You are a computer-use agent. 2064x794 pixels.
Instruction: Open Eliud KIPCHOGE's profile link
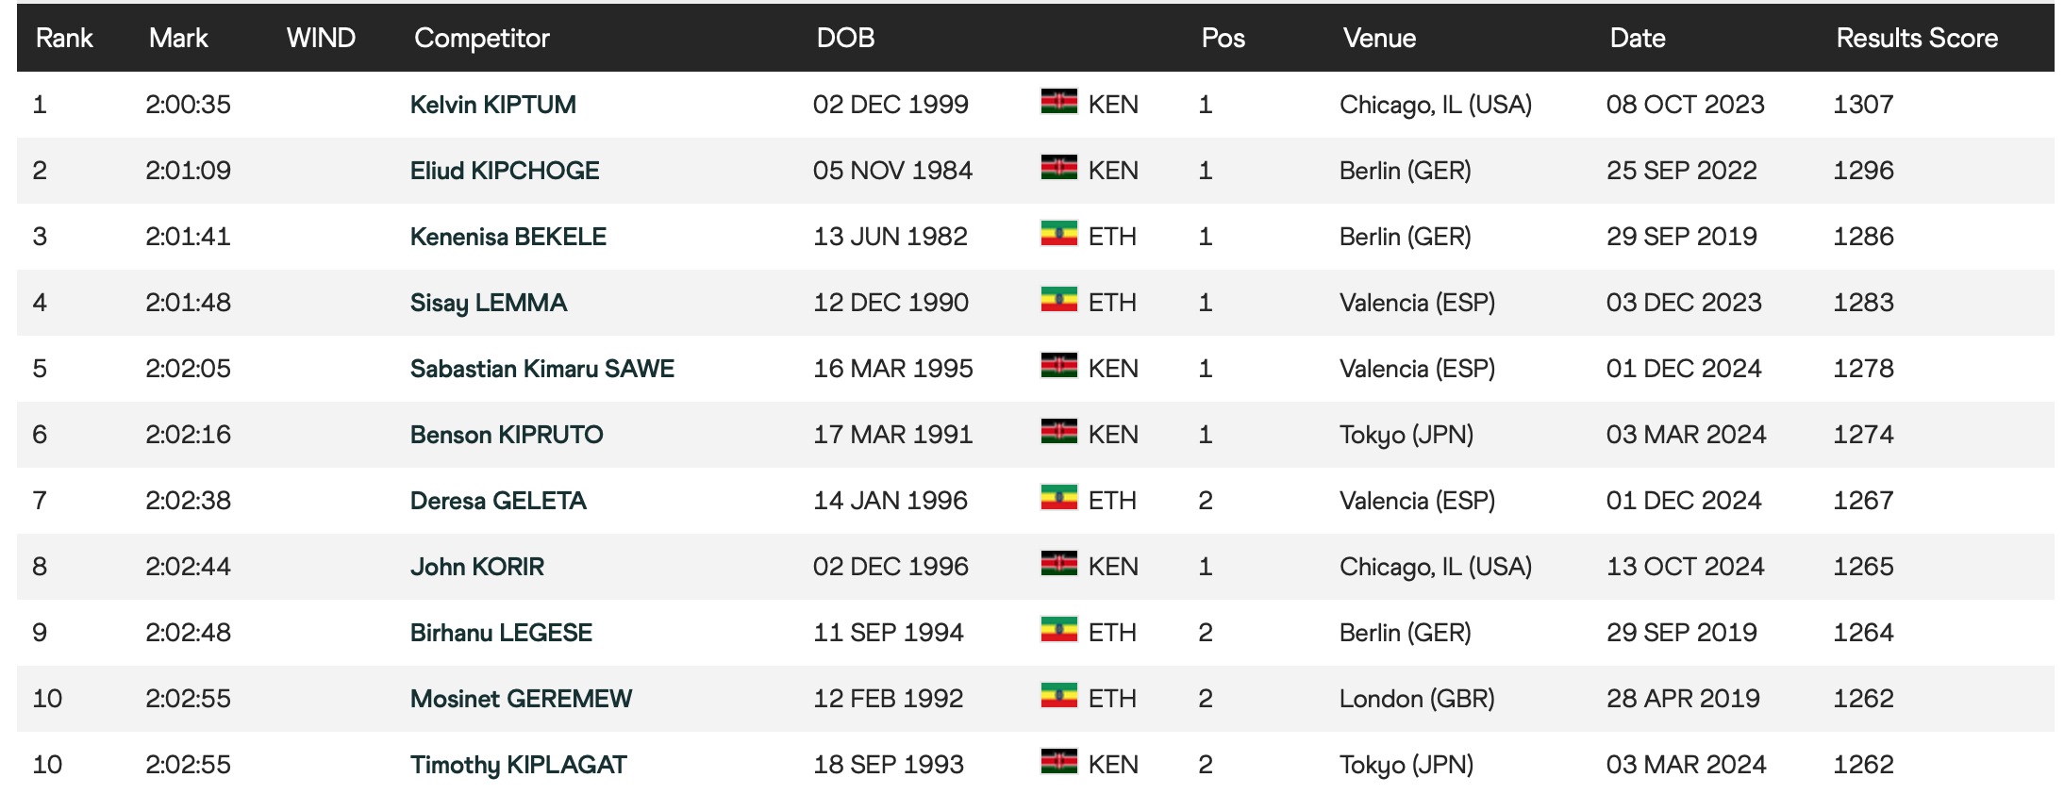click(x=505, y=171)
